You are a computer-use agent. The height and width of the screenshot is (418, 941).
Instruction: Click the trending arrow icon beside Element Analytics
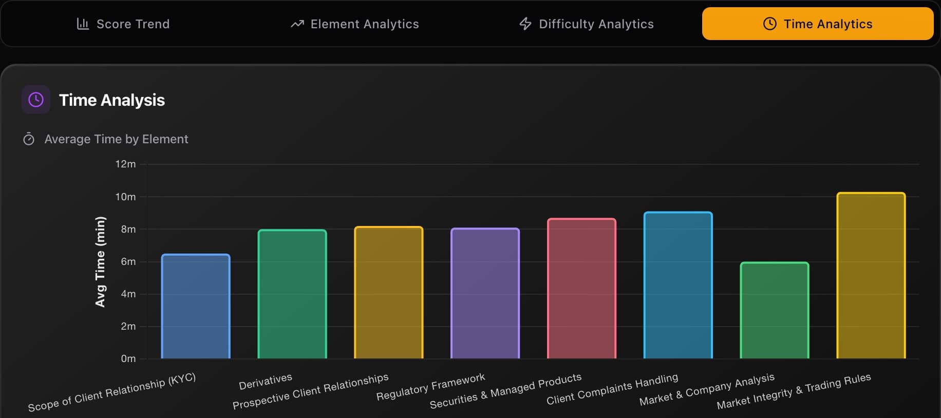coord(297,24)
